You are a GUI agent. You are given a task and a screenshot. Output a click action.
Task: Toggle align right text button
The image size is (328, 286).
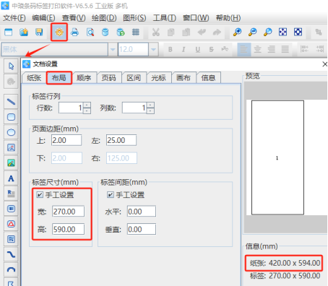point(272,49)
